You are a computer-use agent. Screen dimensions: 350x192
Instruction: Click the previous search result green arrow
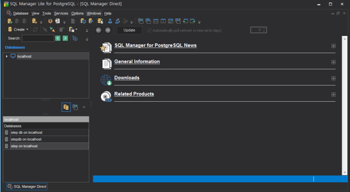click(58, 39)
